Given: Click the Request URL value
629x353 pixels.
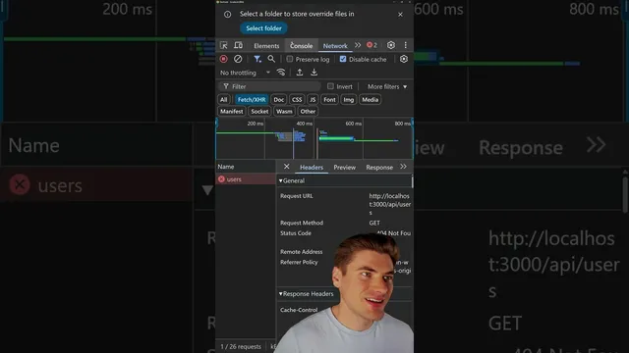Looking at the screenshot, I should point(389,205).
